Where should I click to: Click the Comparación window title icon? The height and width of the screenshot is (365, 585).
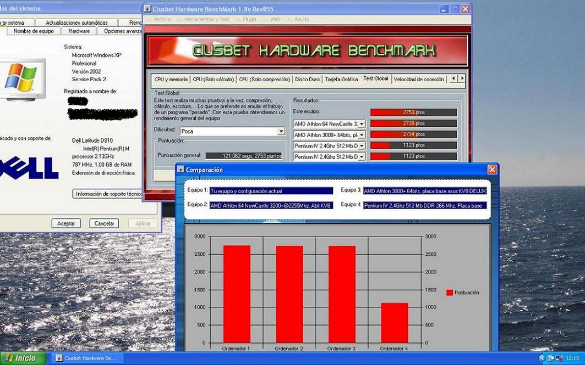point(181,170)
